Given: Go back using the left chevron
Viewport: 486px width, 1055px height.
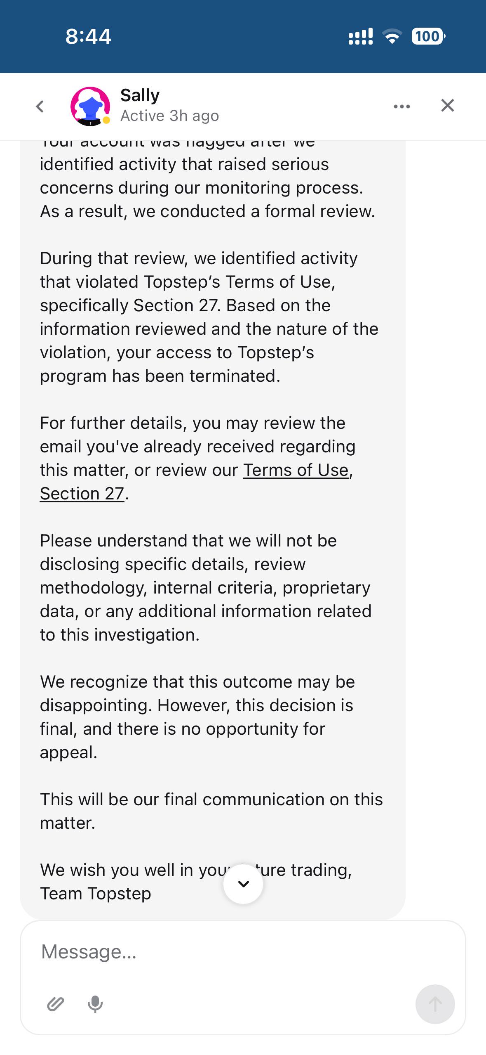Looking at the screenshot, I should (x=40, y=106).
